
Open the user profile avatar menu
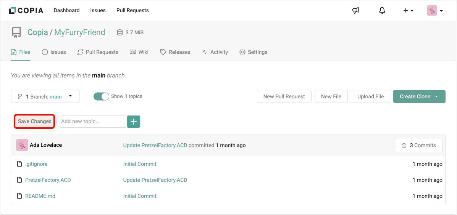click(434, 11)
